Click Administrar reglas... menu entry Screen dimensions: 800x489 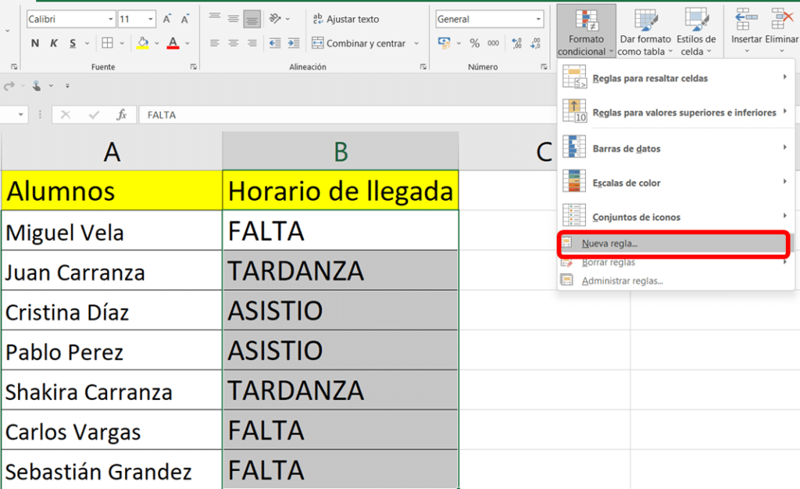(622, 280)
